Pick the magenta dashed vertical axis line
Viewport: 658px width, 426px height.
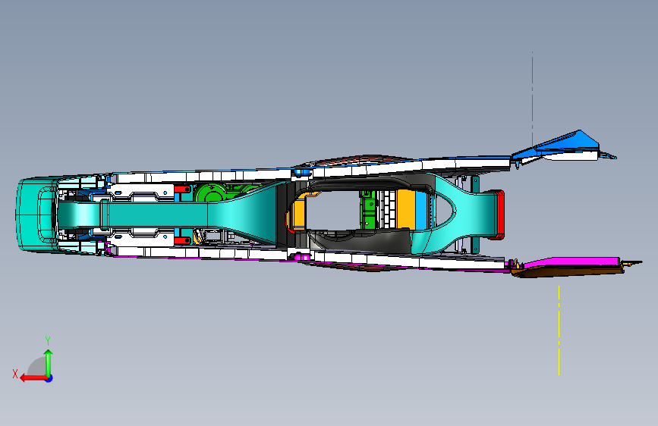(533, 99)
